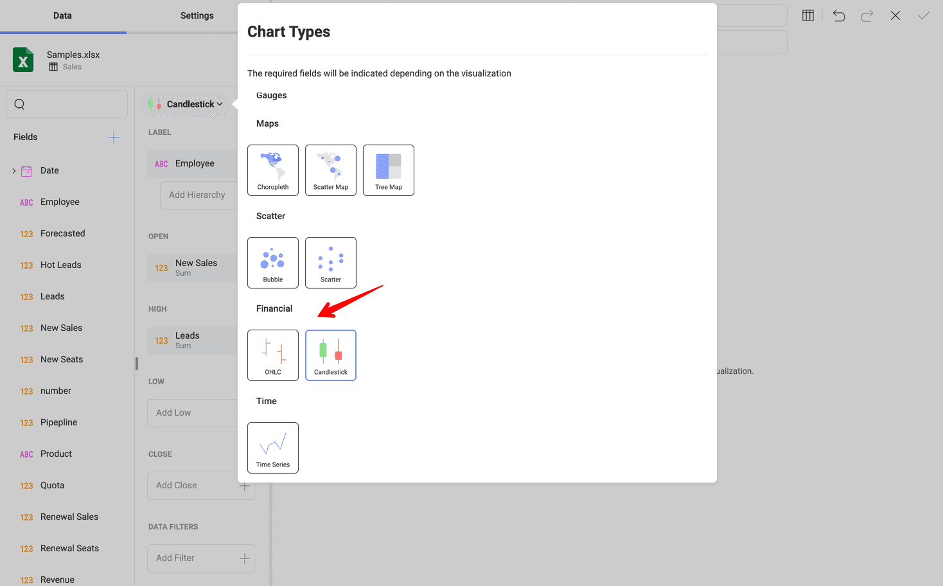Select the Employee field in Fields list
The image size is (943, 586).
(x=60, y=202)
